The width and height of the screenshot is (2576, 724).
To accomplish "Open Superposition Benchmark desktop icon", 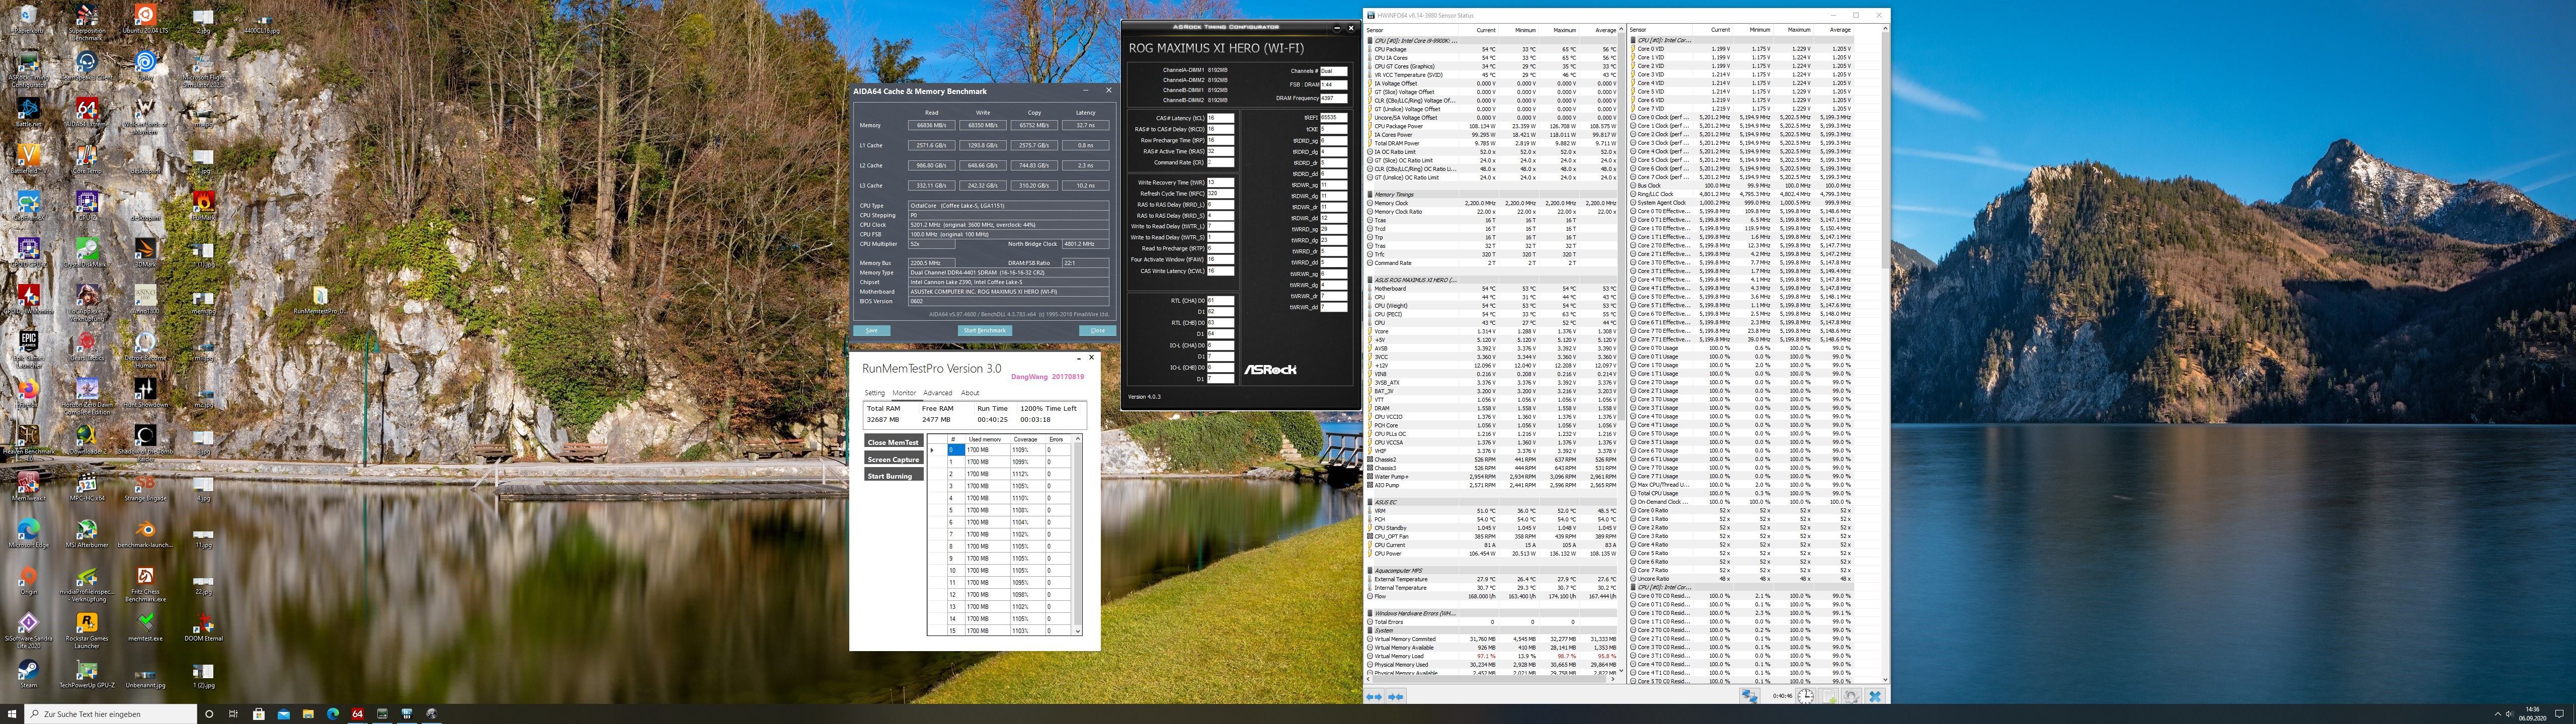I will click(86, 22).
